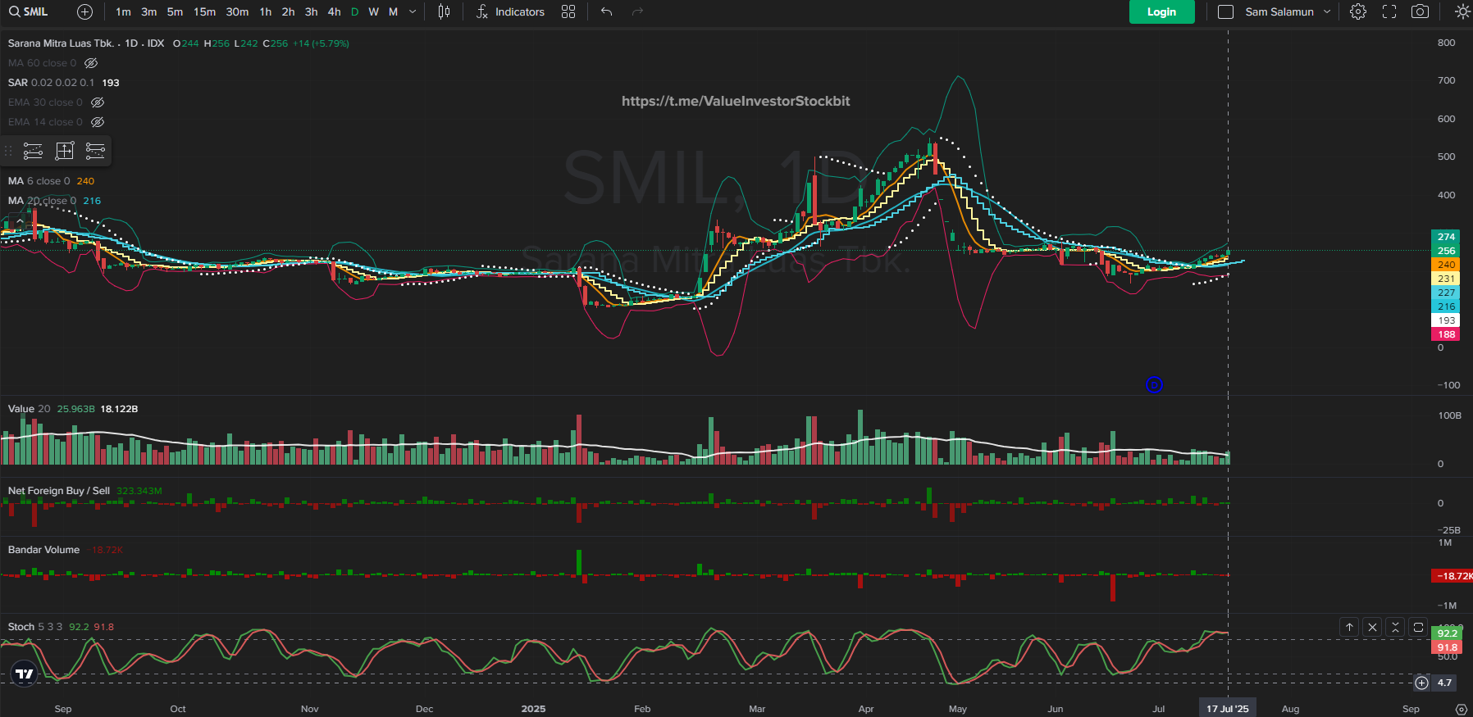
Task: Select the weekly W timeframe
Action: 374,11
